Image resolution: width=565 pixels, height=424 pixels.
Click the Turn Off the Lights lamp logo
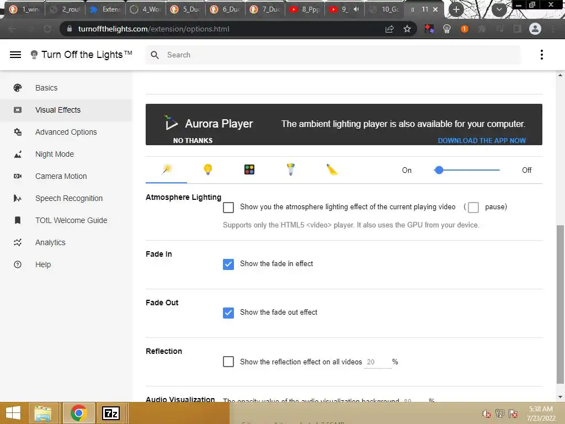[x=34, y=55]
